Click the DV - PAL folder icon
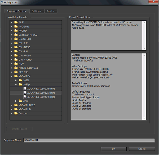Screen dimensions: 159x155 16,51
